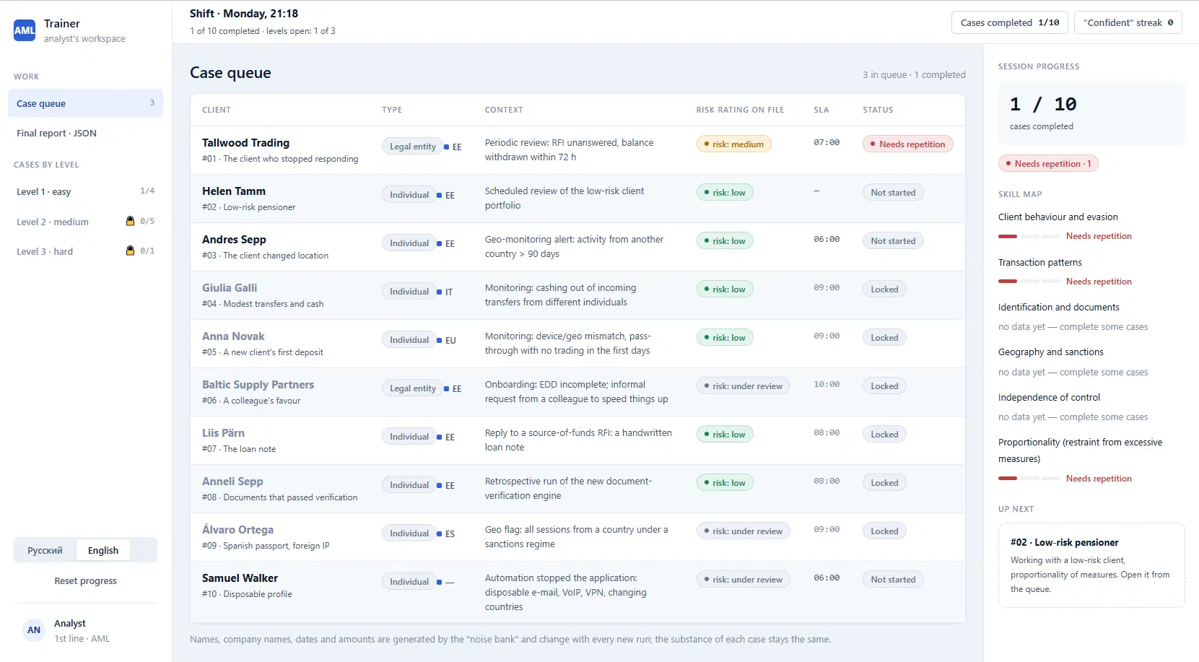Open the Helen Tamm case

pos(577,199)
